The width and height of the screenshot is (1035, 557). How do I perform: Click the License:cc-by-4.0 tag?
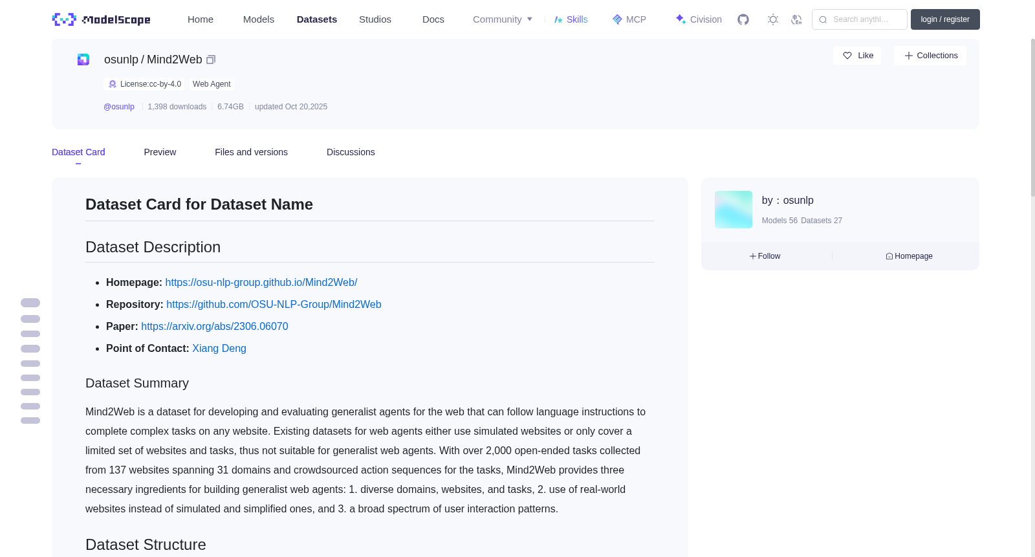(144, 84)
